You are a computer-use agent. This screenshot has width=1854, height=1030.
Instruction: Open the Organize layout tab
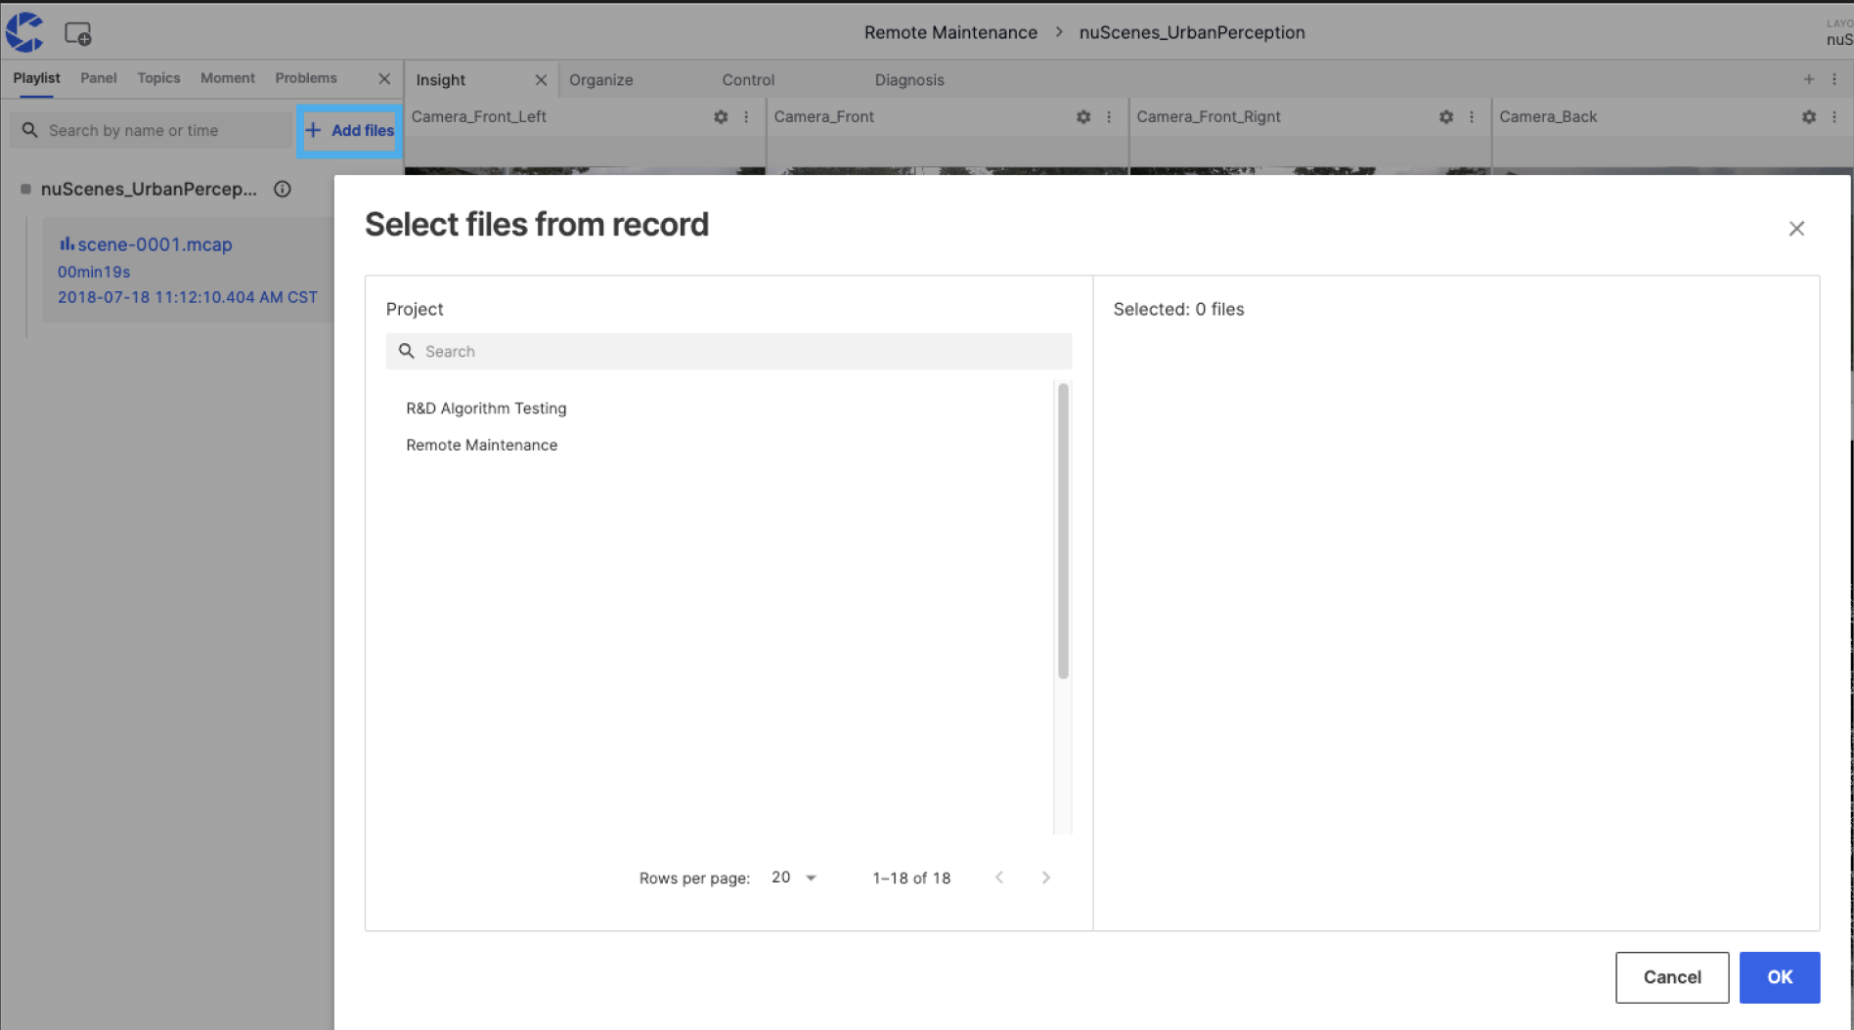tap(601, 80)
